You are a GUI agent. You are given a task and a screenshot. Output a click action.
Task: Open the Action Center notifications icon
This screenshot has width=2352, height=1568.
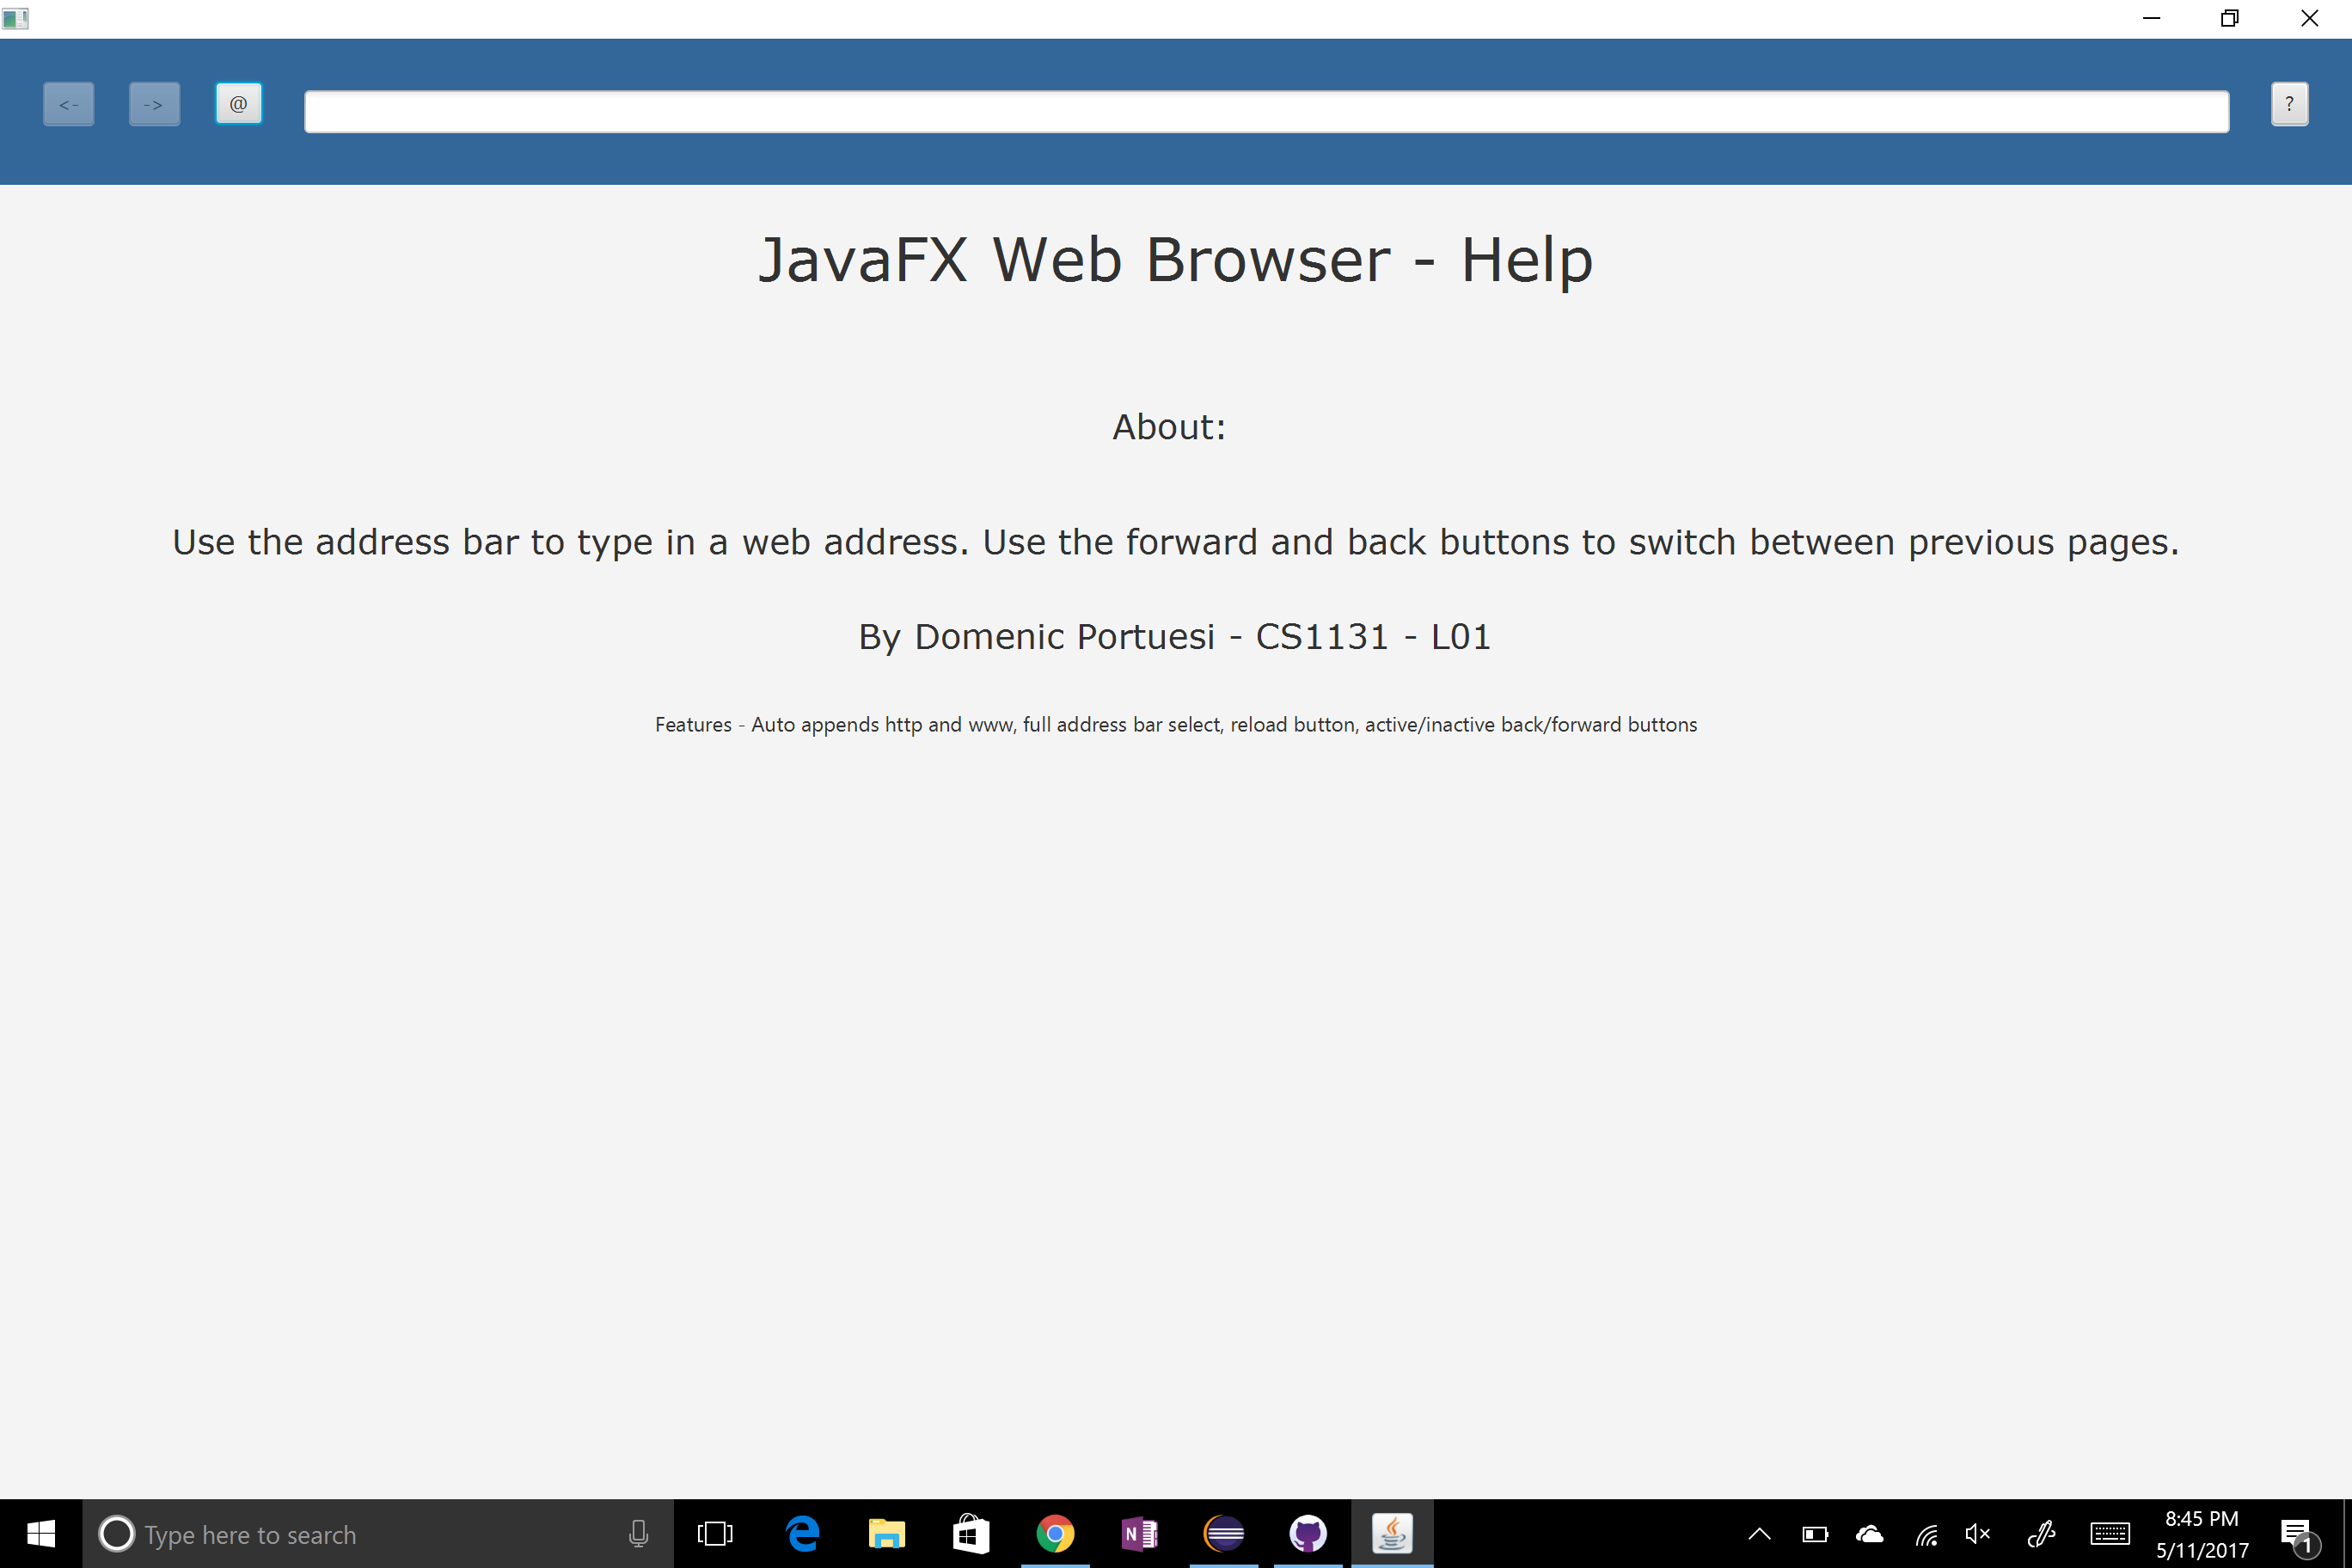click(2297, 1534)
